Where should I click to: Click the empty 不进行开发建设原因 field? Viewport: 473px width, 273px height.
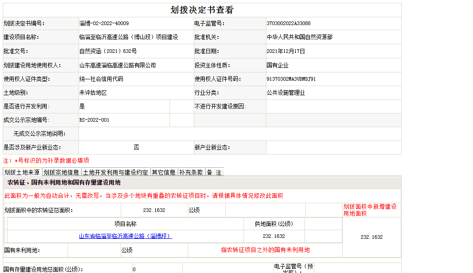tap(333, 107)
